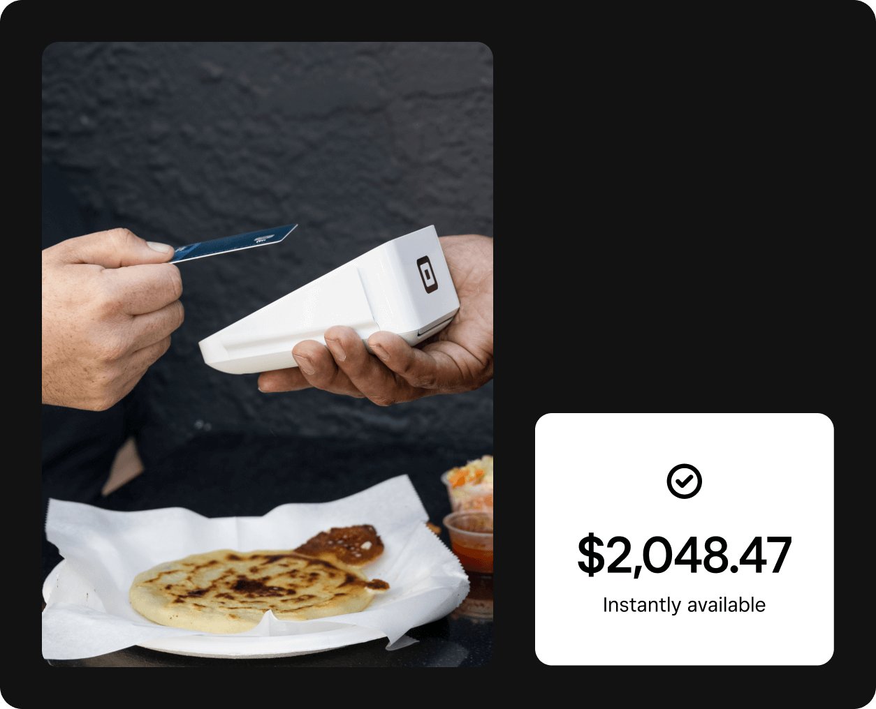Click the burnt cheese crisp on the pupusa
Image resolution: width=876 pixels, height=709 pixels.
click(342, 544)
